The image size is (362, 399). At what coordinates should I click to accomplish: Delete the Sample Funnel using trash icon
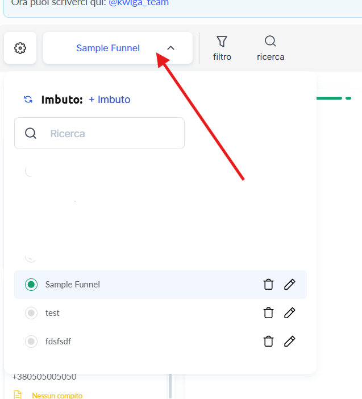tap(269, 285)
